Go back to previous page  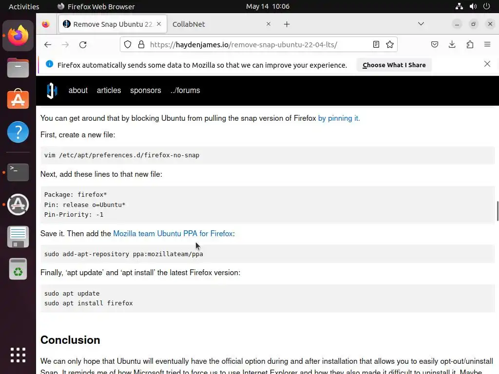[48, 44]
